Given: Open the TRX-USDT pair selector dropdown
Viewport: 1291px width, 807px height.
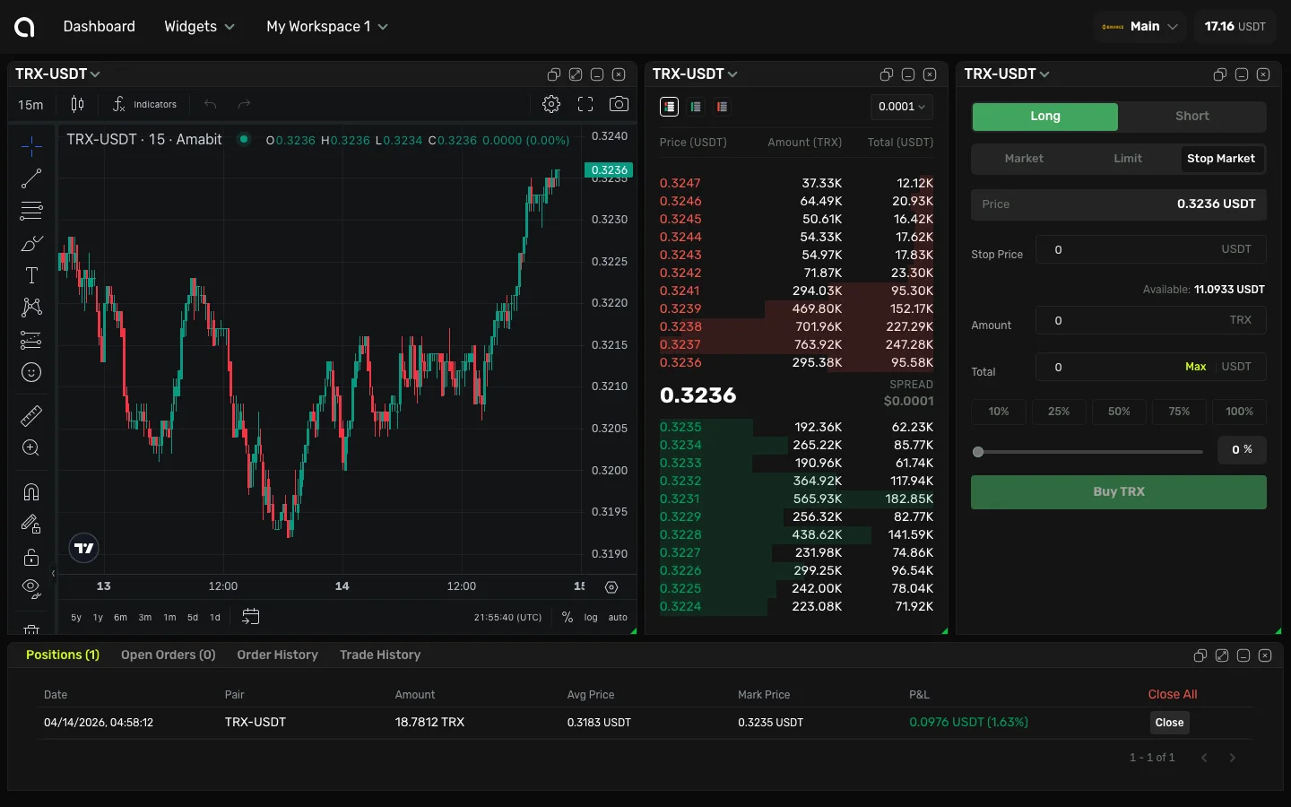Looking at the screenshot, I should [x=56, y=74].
